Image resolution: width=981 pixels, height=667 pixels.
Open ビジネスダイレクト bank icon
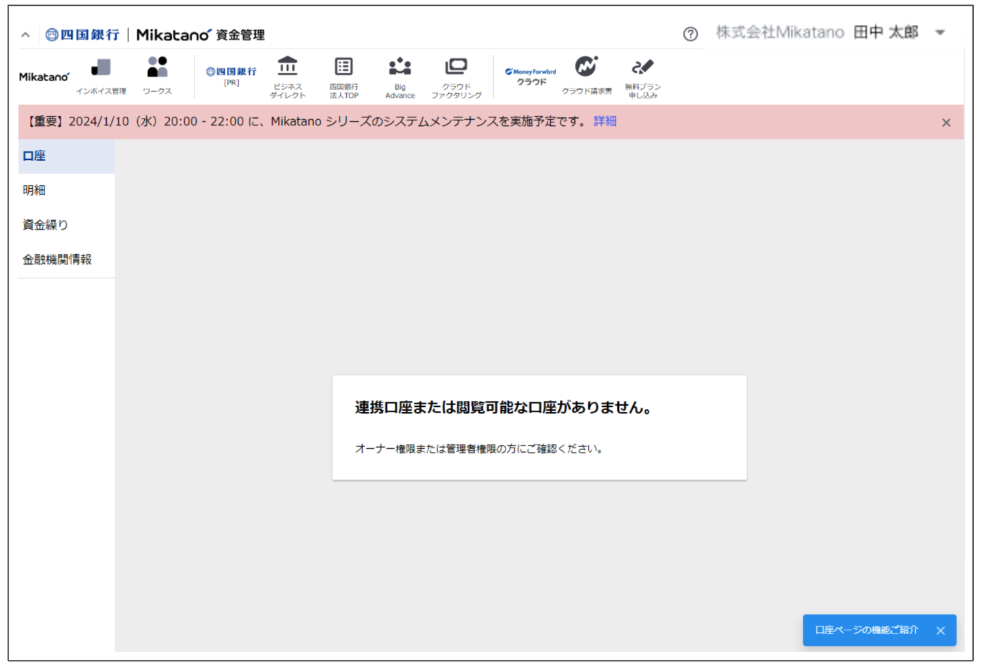pyautogui.click(x=287, y=77)
